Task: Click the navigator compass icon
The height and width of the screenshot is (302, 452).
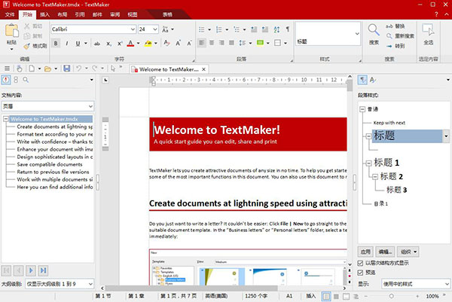Action: point(6,80)
